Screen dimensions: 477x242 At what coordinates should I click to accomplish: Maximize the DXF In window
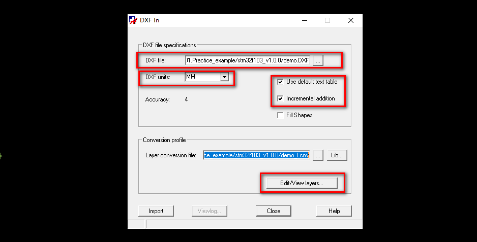(x=327, y=20)
